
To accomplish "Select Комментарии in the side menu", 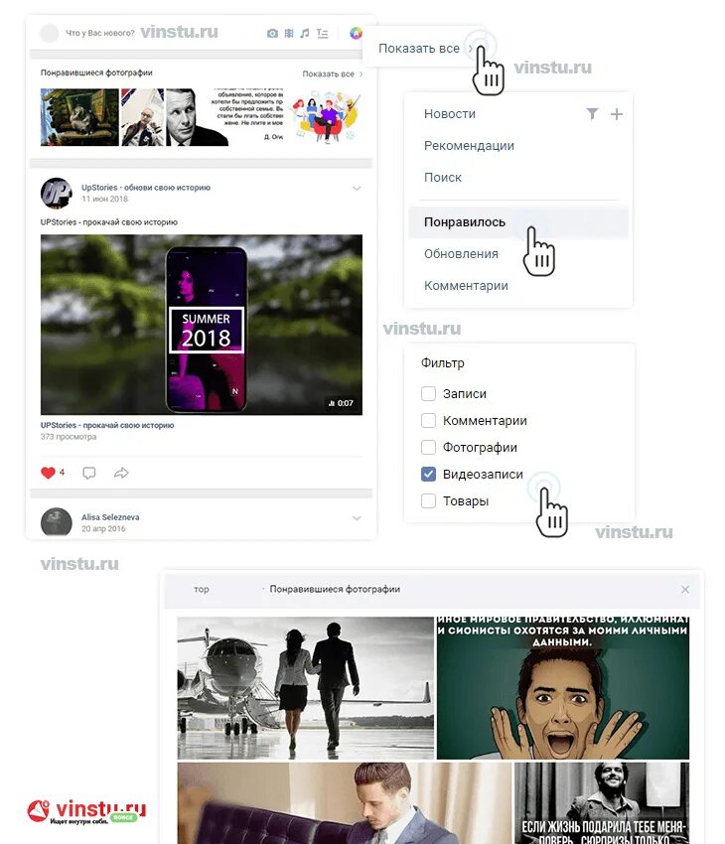I will point(466,285).
